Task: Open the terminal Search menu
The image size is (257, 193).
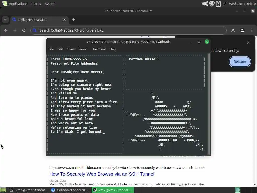Action: [83, 49]
